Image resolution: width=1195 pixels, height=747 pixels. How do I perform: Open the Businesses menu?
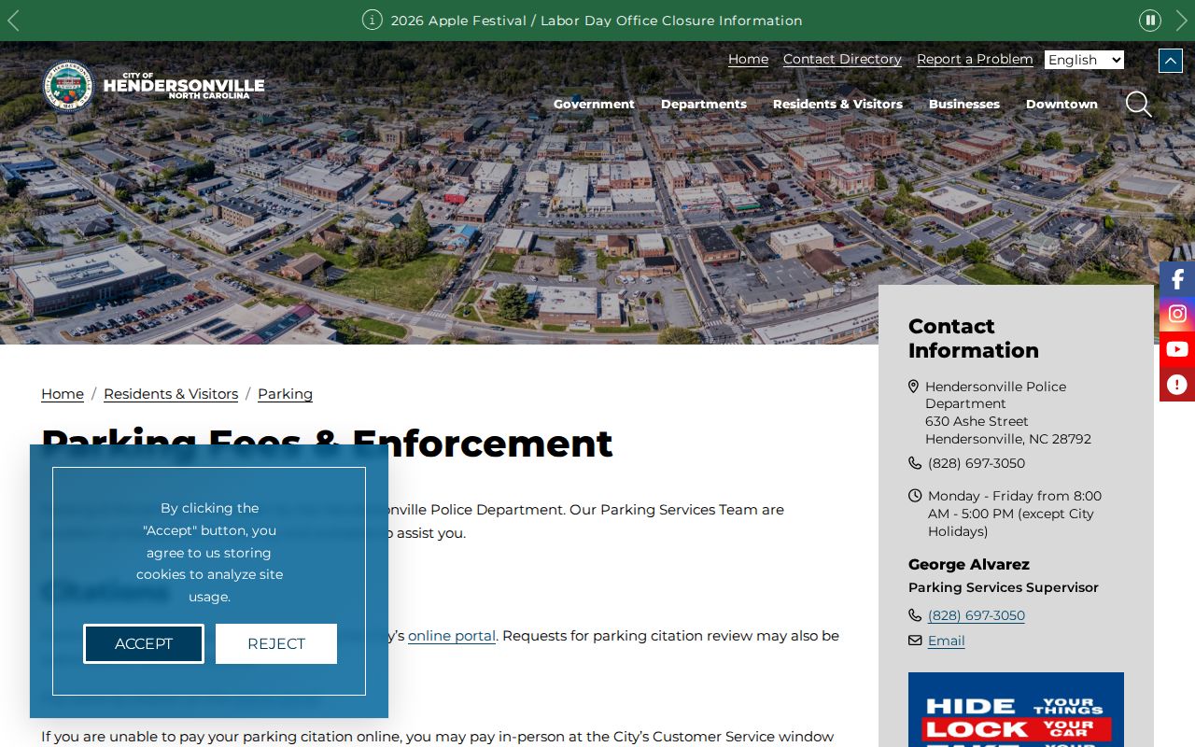click(964, 104)
